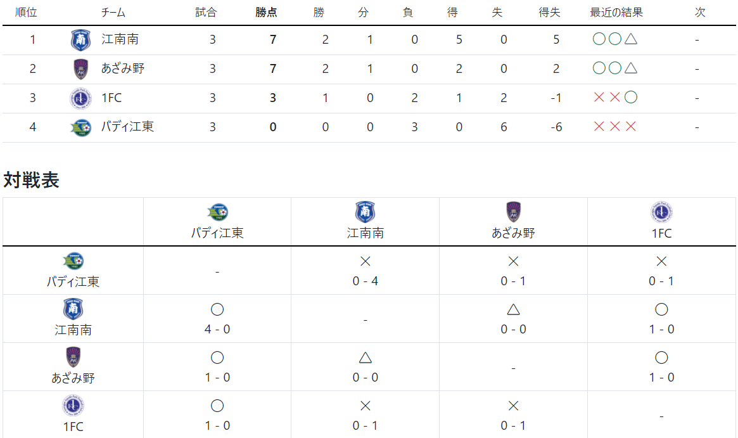Select the 0 - 4 result for バディ江東 vs 江南南
Screen dimensions: 738x438
coord(366,281)
